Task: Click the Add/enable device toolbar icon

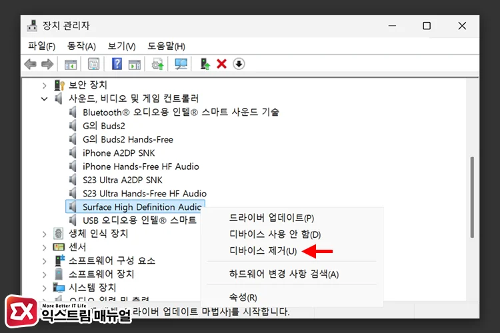Action: tap(205, 64)
